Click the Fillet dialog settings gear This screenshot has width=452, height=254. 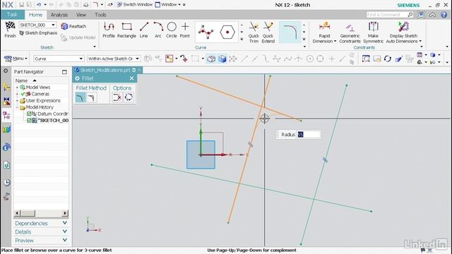pos(77,78)
